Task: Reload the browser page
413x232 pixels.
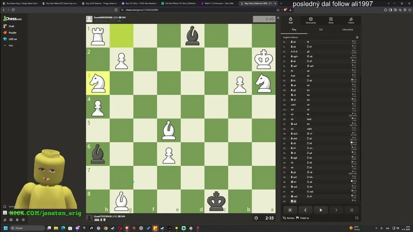Action: tap(13, 10)
